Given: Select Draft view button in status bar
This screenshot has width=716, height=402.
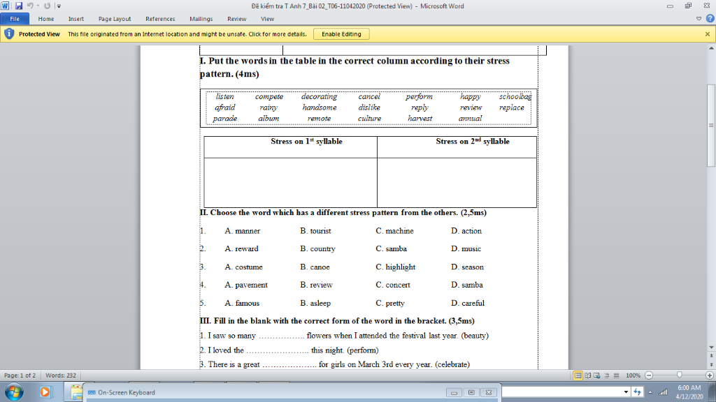Looking at the screenshot, I should coord(617,375).
